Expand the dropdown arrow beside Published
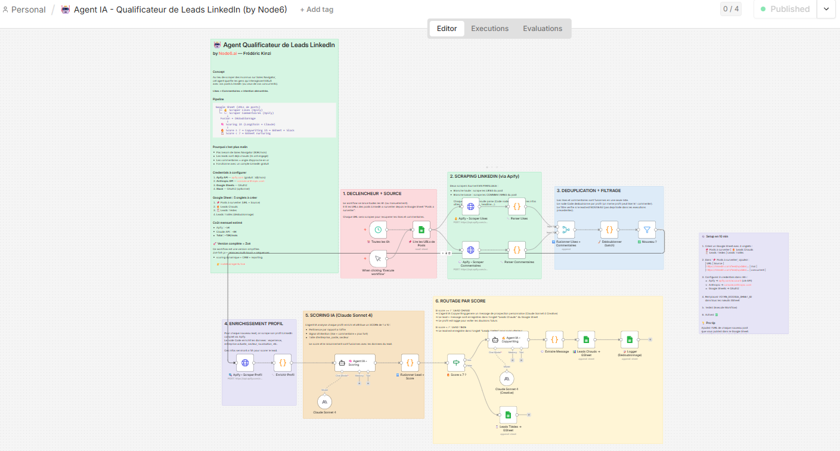840x451 pixels. tap(826, 9)
